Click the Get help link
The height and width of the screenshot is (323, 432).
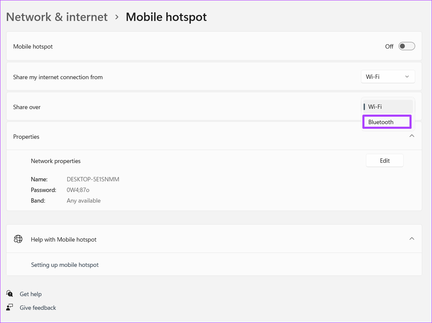click(x=30, y=294)
